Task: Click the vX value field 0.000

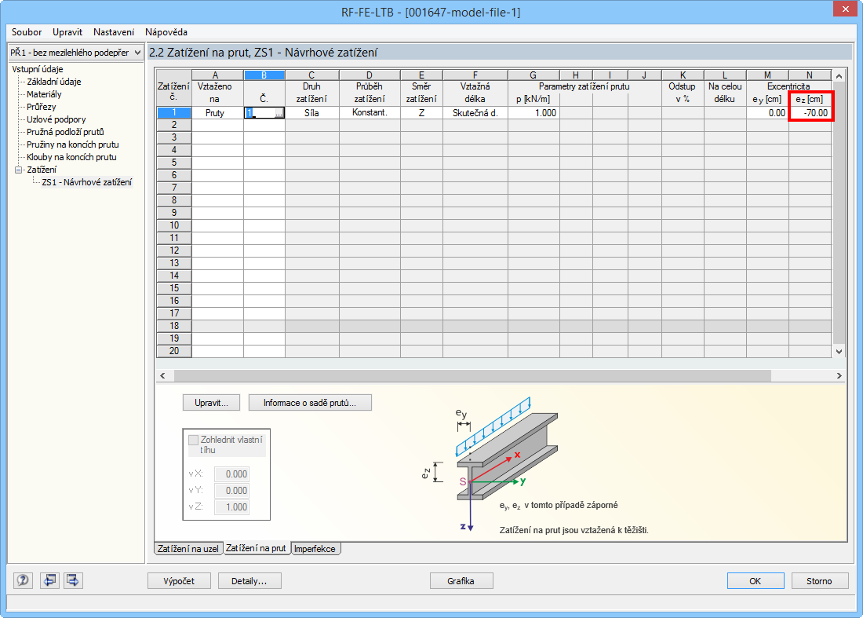Action: pyautogui.click(x=231, y=474)
